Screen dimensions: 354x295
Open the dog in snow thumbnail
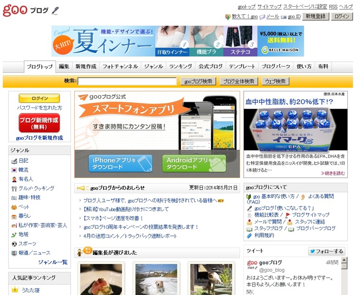click(x=156, y=279)
